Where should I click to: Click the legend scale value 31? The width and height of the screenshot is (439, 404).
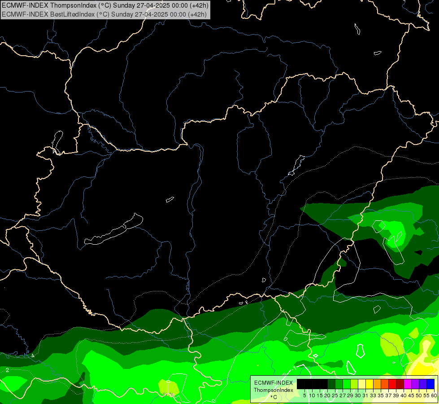tap(365, 395)
